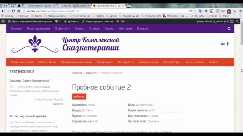Open Центр комплексной сказкотерапии admin link
Viewport: 243px width, 136px height.
coord(30,22)
